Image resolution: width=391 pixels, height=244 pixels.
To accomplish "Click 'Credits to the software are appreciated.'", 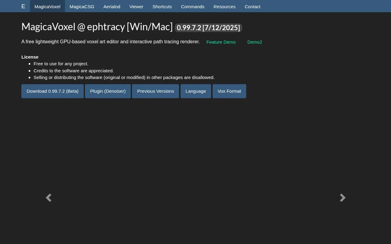I will pyautogui.click(x=74, y=71).
